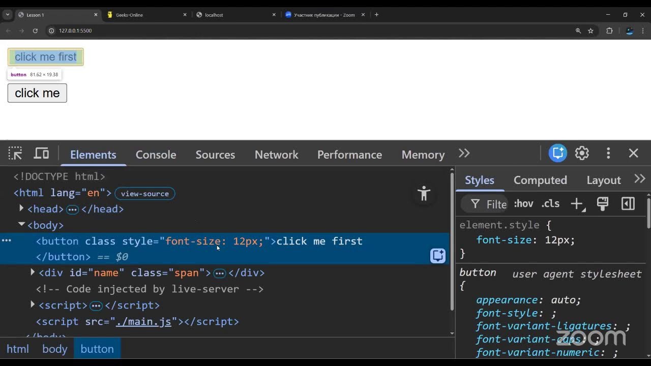Toggle rendering emulations brush icon
Viewport: 651px width, 366px height.
click(x=603, y=204)
